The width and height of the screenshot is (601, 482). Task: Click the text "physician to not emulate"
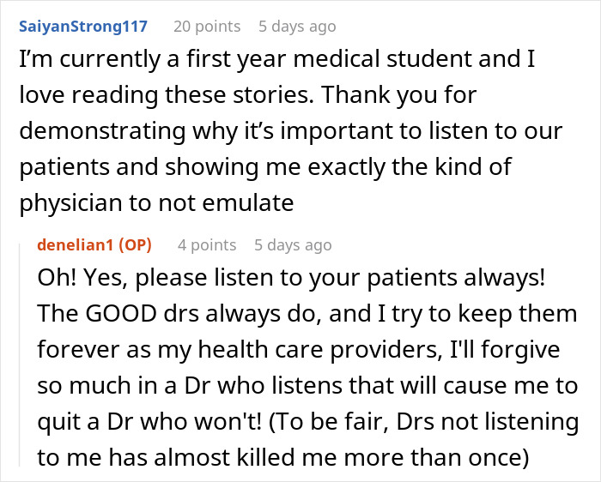(x=156, y=204)
